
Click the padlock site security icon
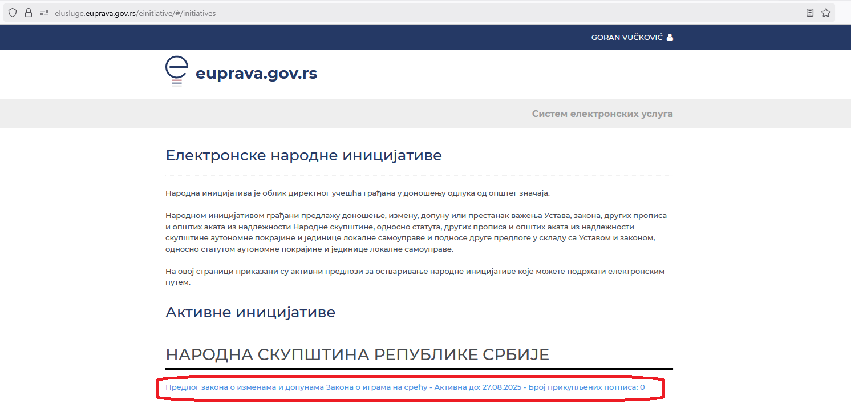click(x=29, y=13)
